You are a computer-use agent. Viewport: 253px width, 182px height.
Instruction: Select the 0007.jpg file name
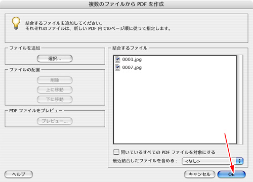(x=132, y=68)
